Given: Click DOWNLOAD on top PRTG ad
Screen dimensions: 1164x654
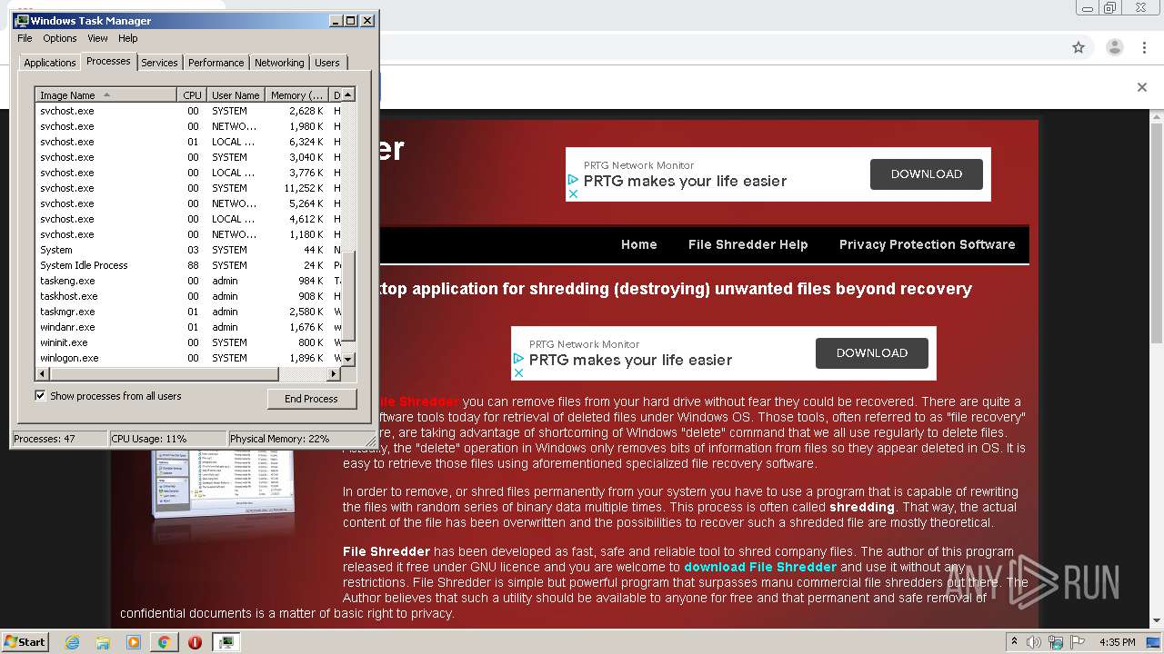Looking at the screenshot, I should pos(927,174).
